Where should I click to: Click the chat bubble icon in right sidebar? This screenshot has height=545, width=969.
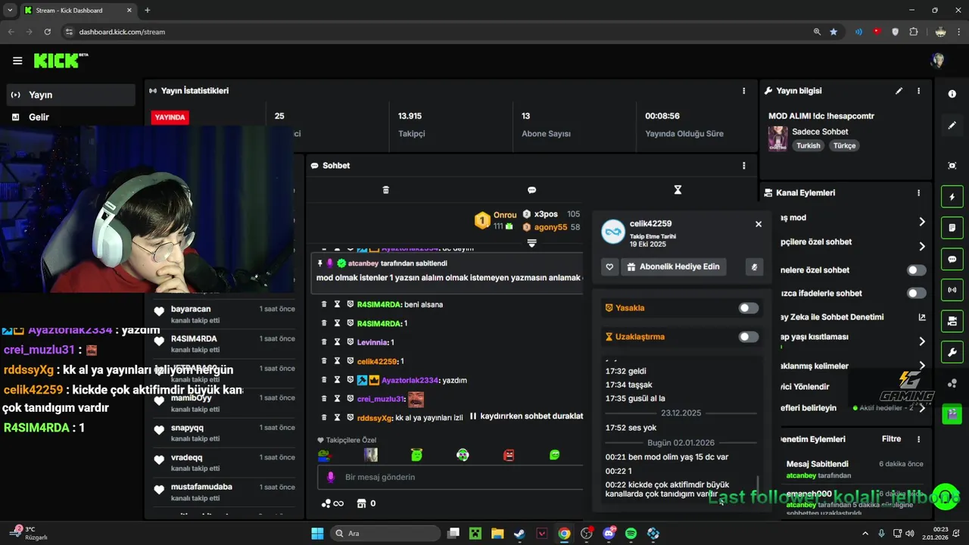pyautogui.click(x=952, y=259)
